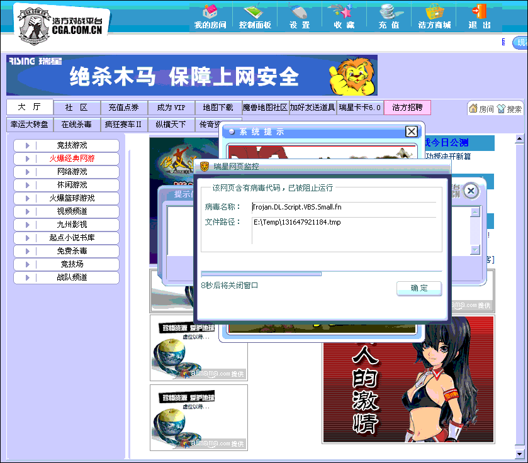Open 幸运大转盘 tab
528x463 pixels.
coord(30,125)
